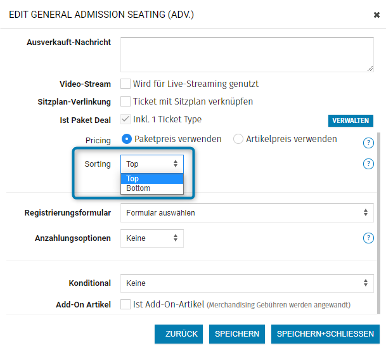The image size is (386, 355).
Task: Tick the Ist Add-On-Artikel checkbox
Action: [x=125, y=304]
